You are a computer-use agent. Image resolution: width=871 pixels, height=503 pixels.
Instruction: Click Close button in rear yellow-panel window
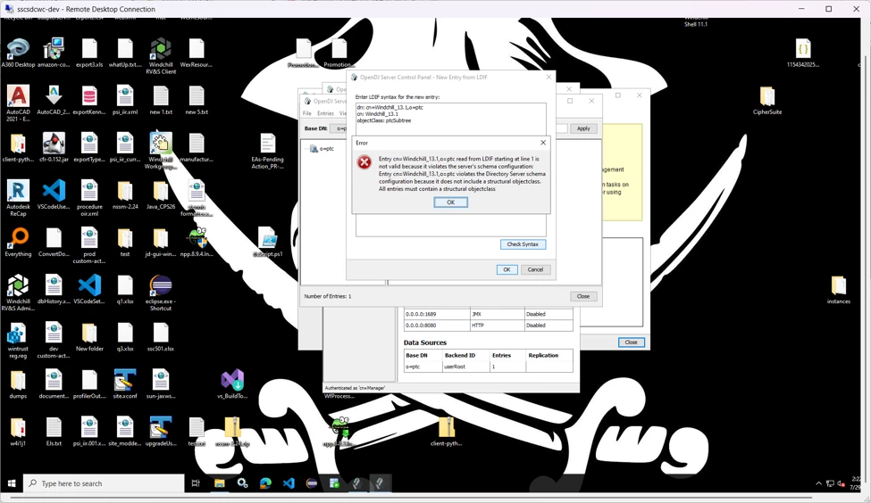tap(631, 342)
